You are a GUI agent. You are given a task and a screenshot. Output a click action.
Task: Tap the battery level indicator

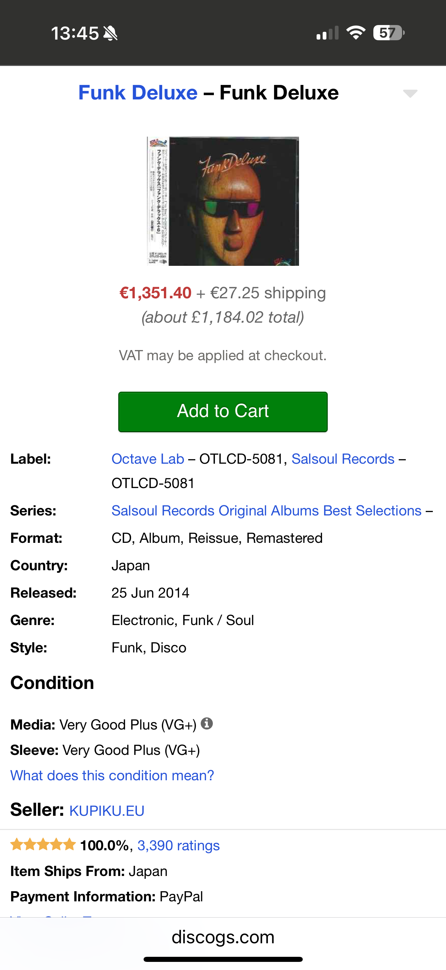tap(389, 33)
